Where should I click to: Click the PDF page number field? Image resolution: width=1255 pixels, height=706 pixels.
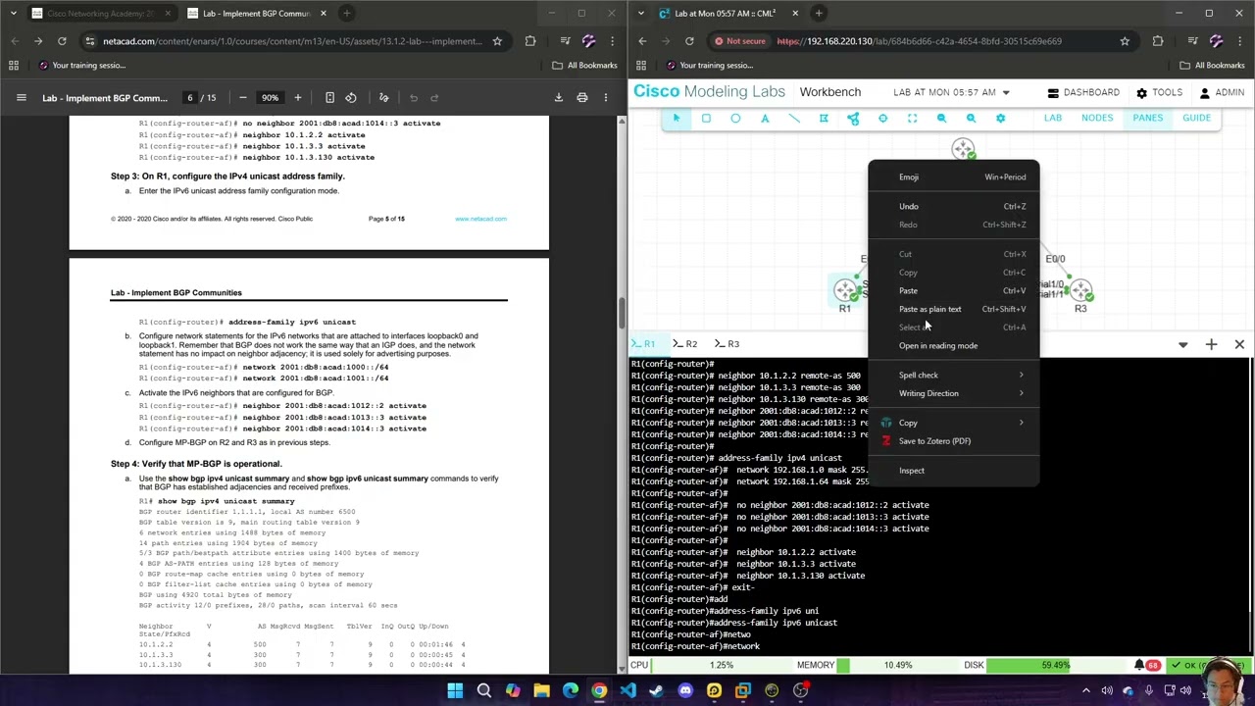coord(190,97)
